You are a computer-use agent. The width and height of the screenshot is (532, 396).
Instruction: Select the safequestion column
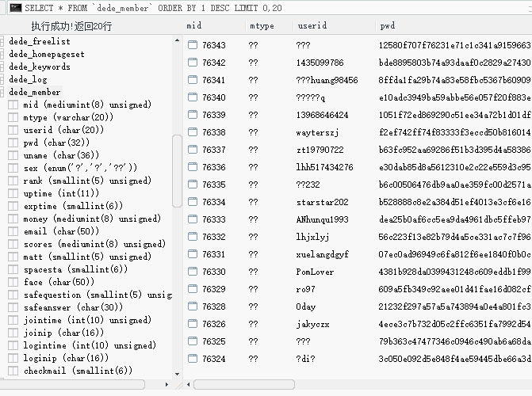tap(98, 295)
